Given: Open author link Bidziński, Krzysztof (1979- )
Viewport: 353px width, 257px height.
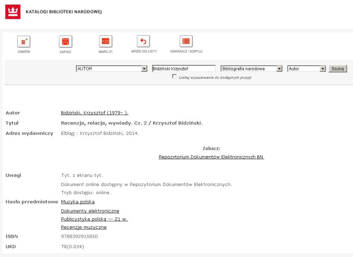Looking at the screenshot, I should tap(94, 113).
